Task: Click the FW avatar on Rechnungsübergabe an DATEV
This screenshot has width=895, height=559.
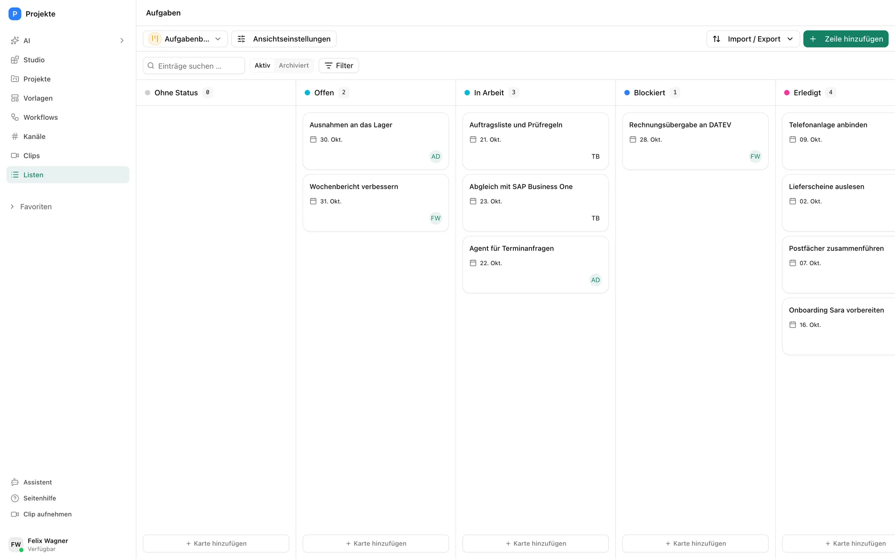Action: pyautogui.click(x=755, y=157)
